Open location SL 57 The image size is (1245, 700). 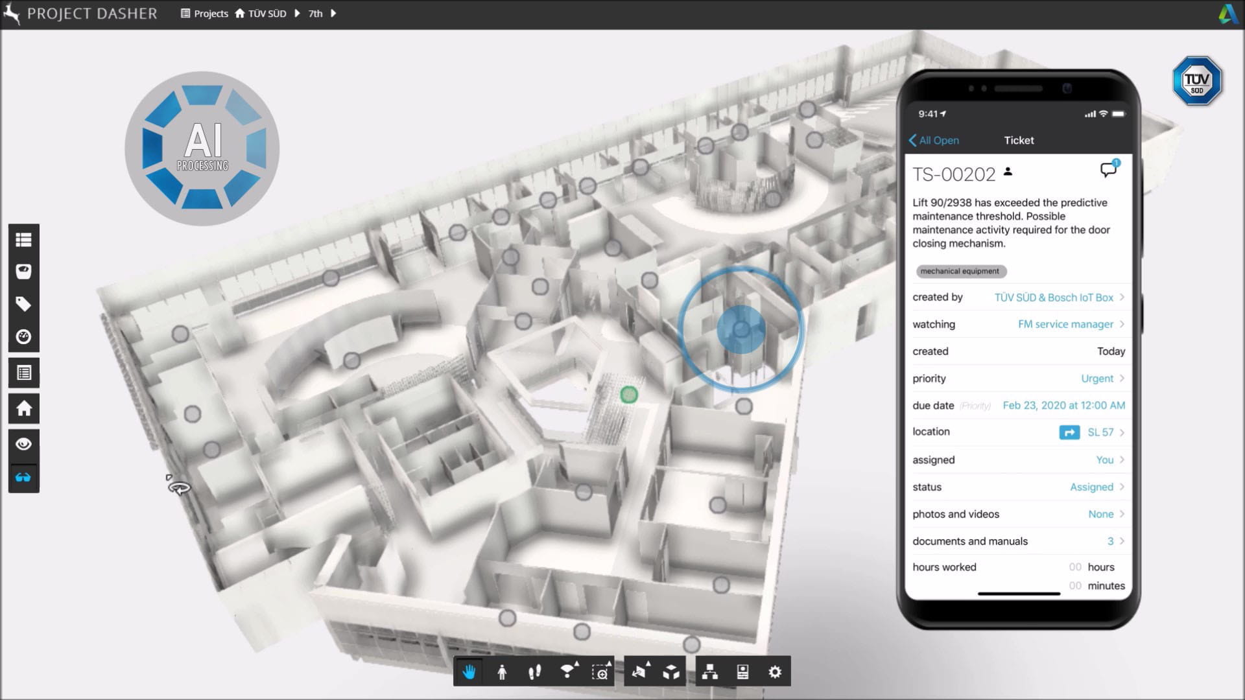(1100, 432)
